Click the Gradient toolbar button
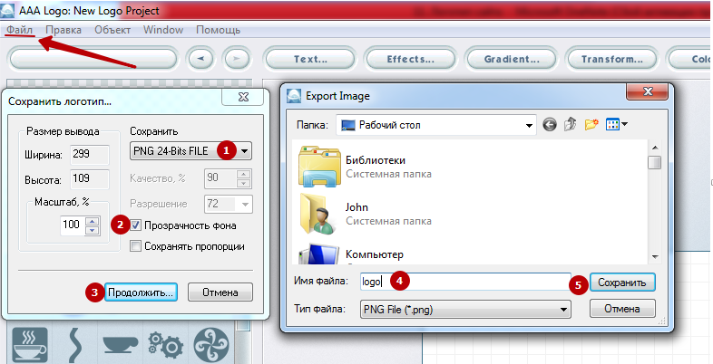 click(x=513, y=59)
